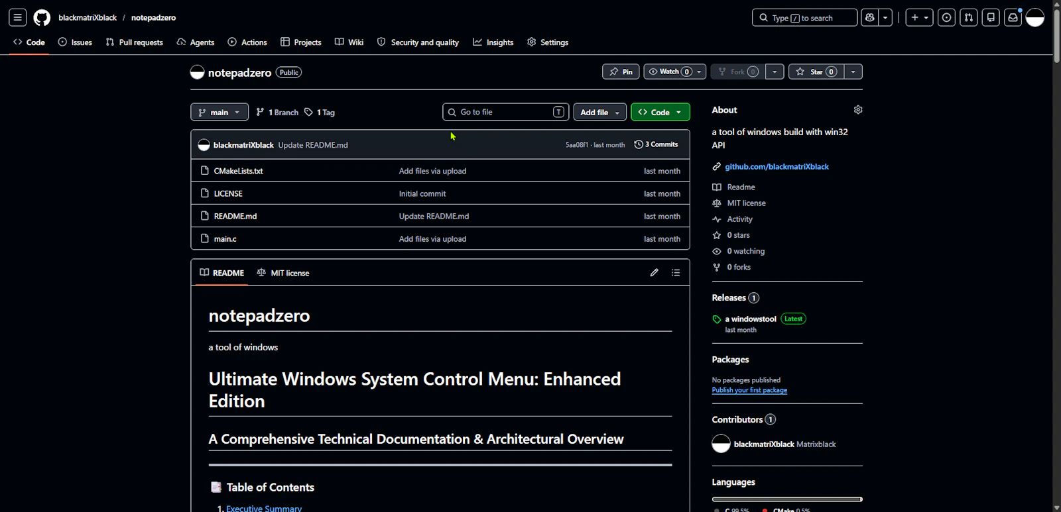Open the repositories icon in header

[991, 18]
